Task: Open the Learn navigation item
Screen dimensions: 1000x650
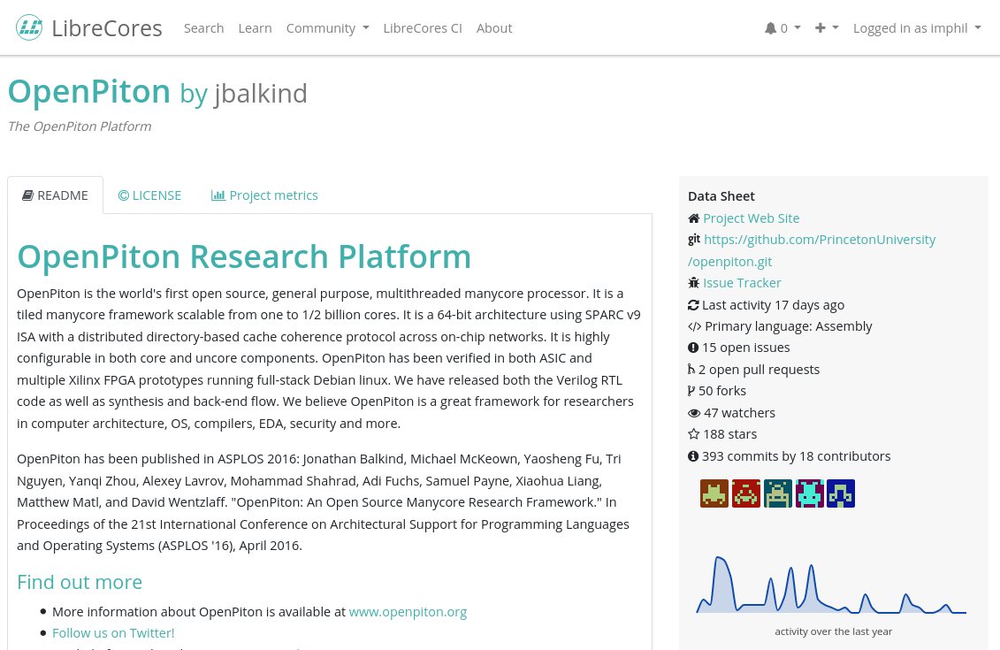Action: click(256, 28)
